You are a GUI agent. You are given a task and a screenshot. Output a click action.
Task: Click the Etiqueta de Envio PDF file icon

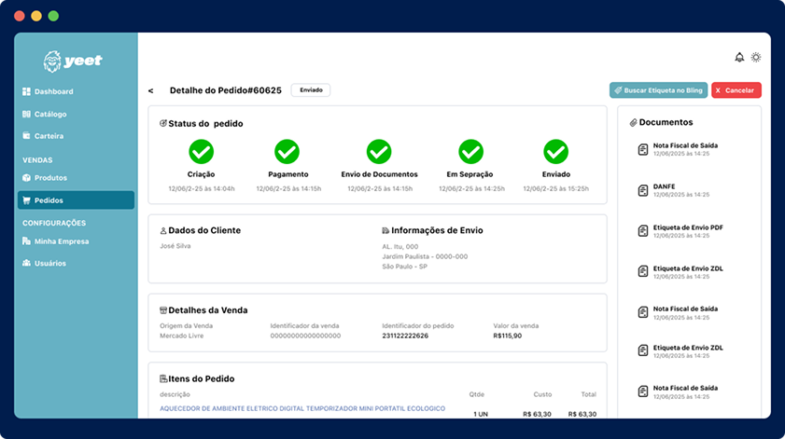(x=642, y=231)
